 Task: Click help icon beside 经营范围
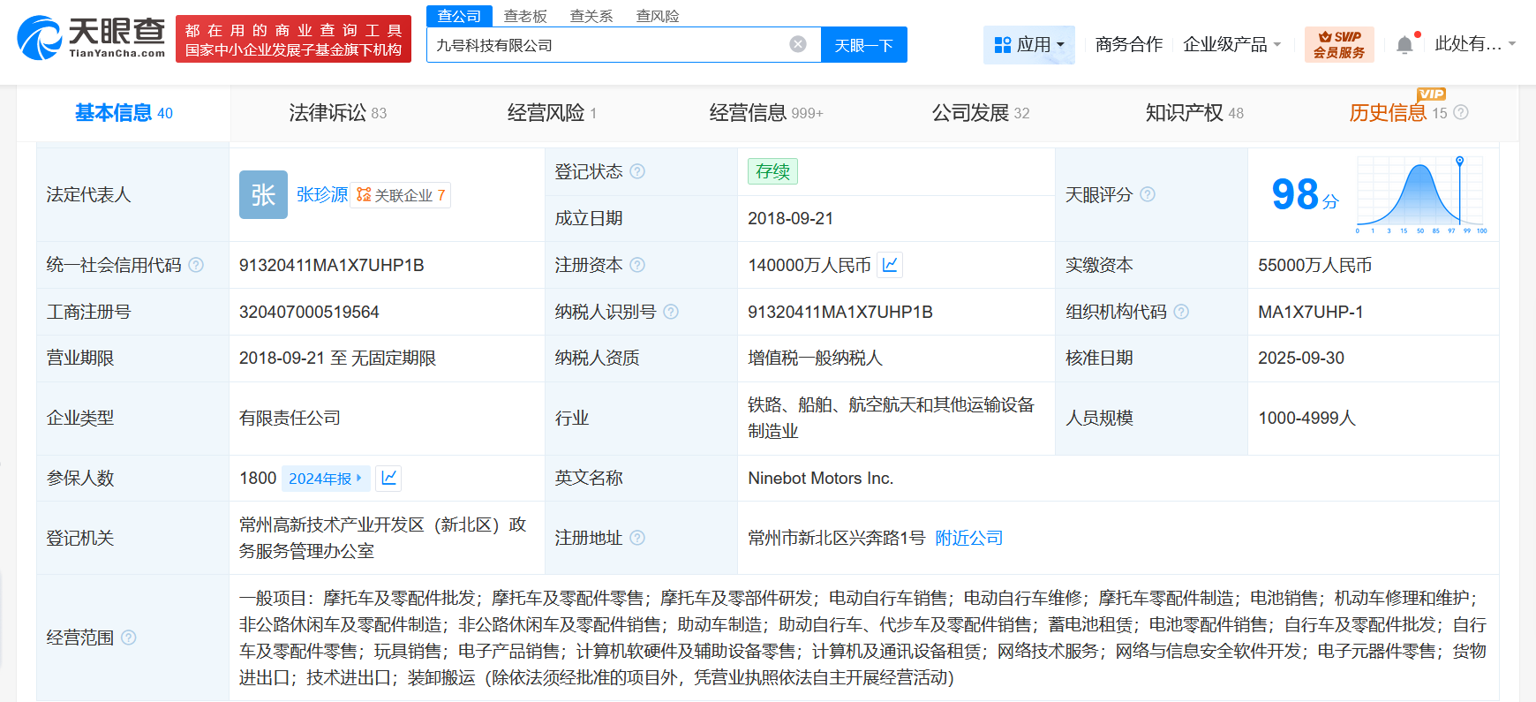(129, 638)
